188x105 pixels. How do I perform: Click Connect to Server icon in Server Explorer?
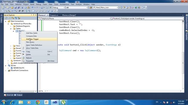tap(16, 18)
